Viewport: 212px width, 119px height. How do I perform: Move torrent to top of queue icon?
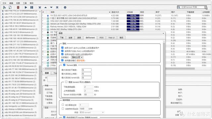point(40,7)
